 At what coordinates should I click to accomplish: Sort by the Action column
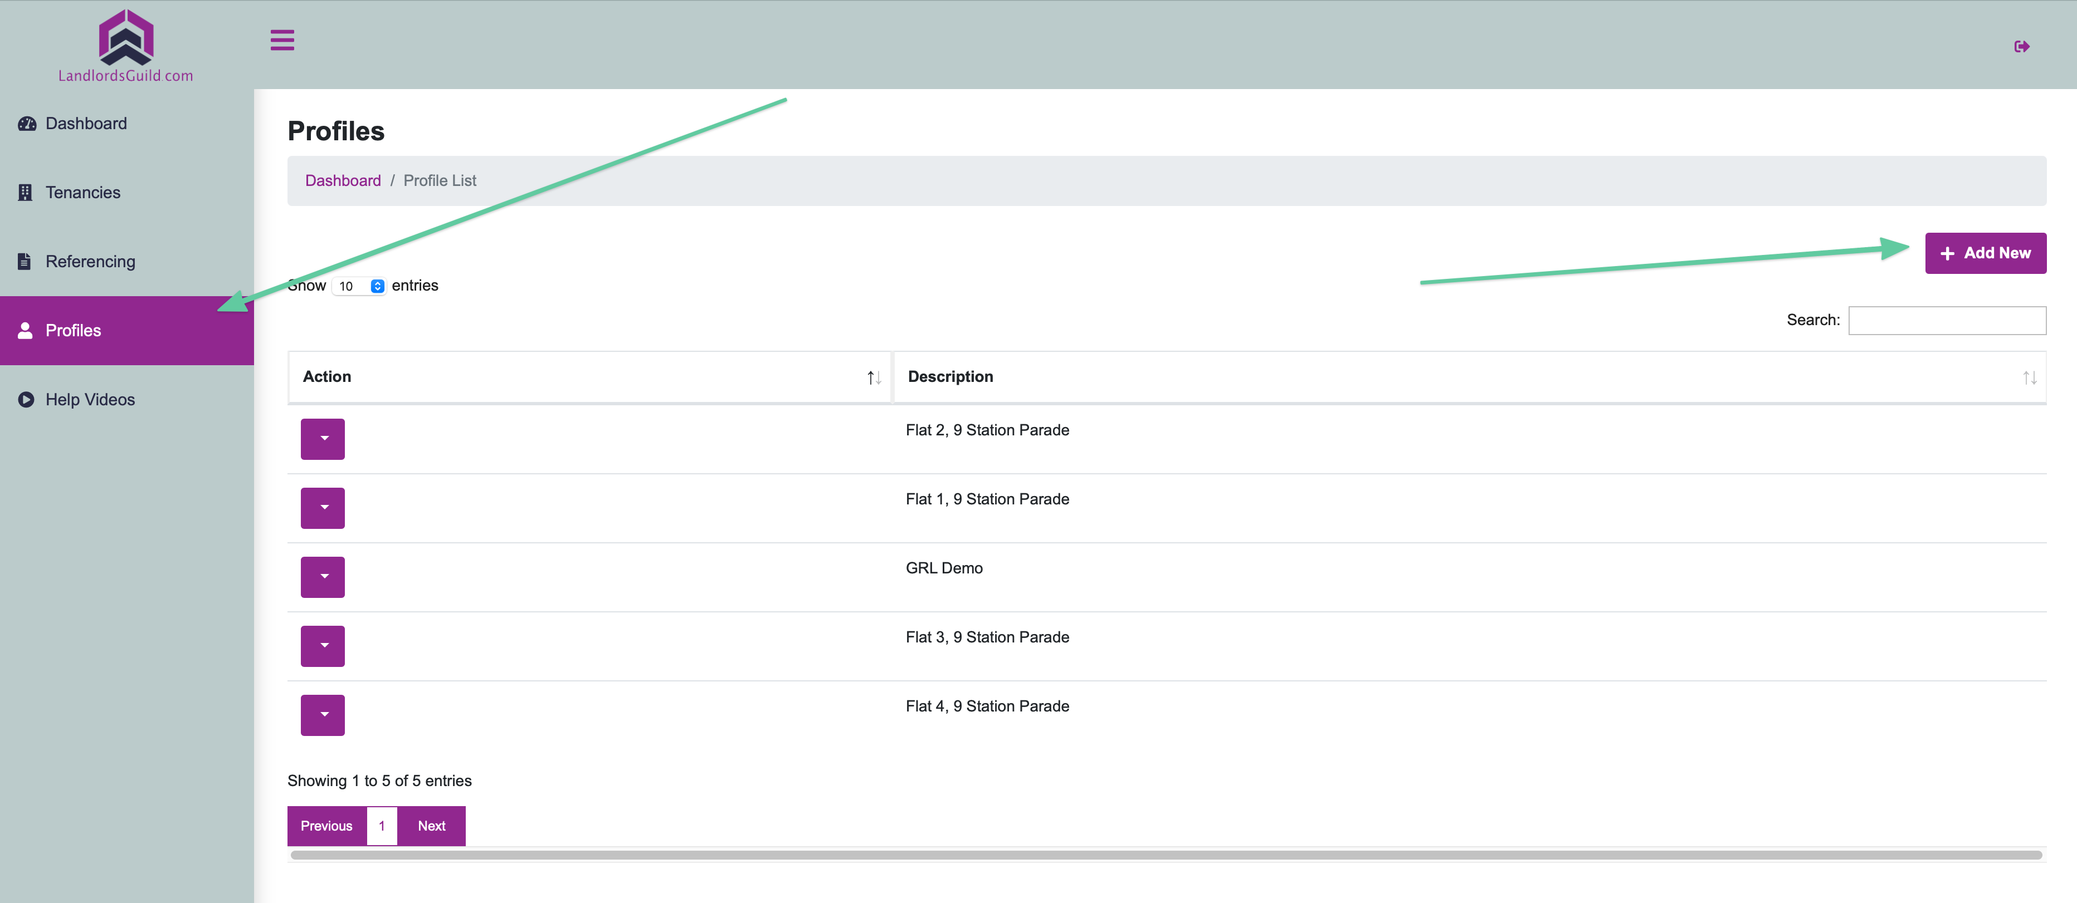(x=589, y=377)
